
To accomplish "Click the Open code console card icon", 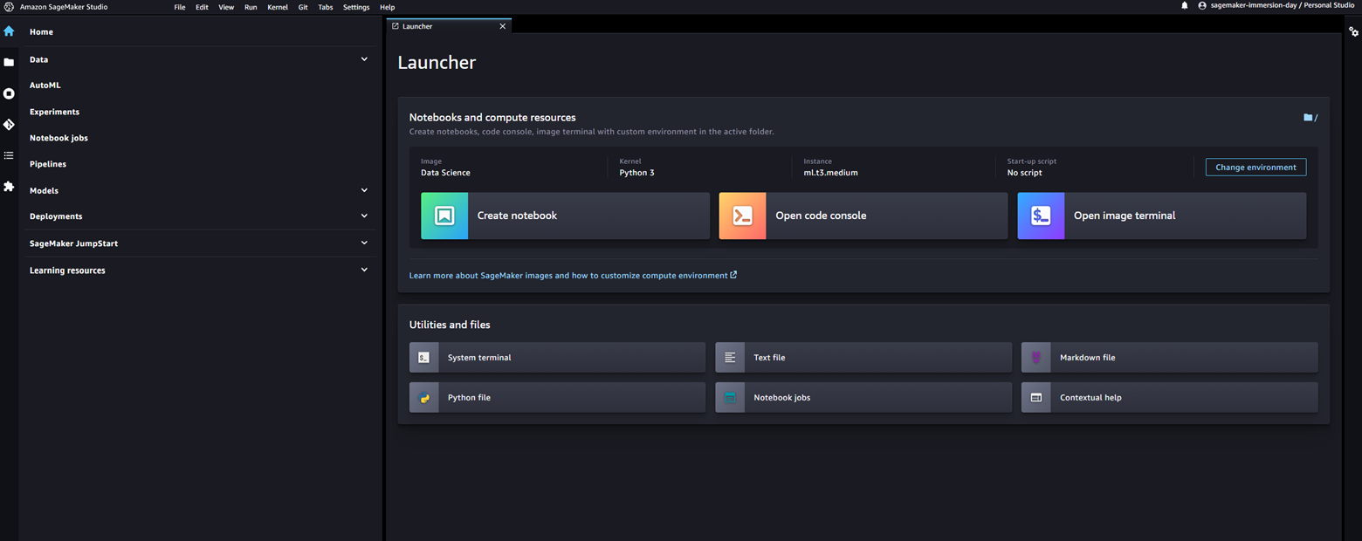I will point(742,216).
